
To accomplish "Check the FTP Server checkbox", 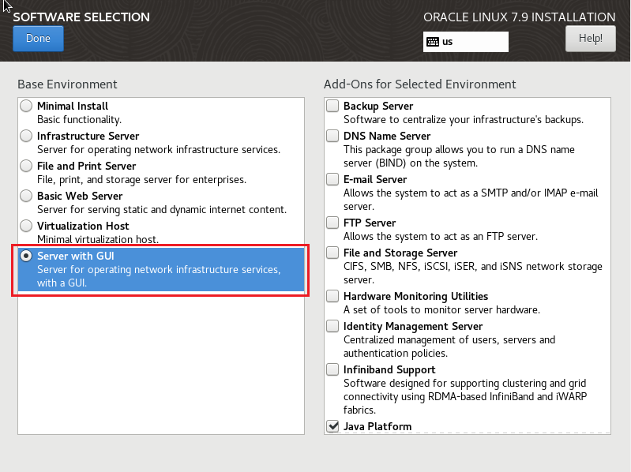I will pos(332,223).
